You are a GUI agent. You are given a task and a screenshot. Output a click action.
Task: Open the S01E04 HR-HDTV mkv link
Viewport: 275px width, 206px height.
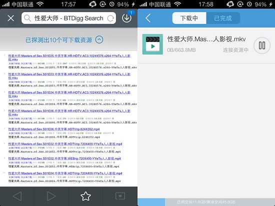pyautogui.click(x=69, y=94)
